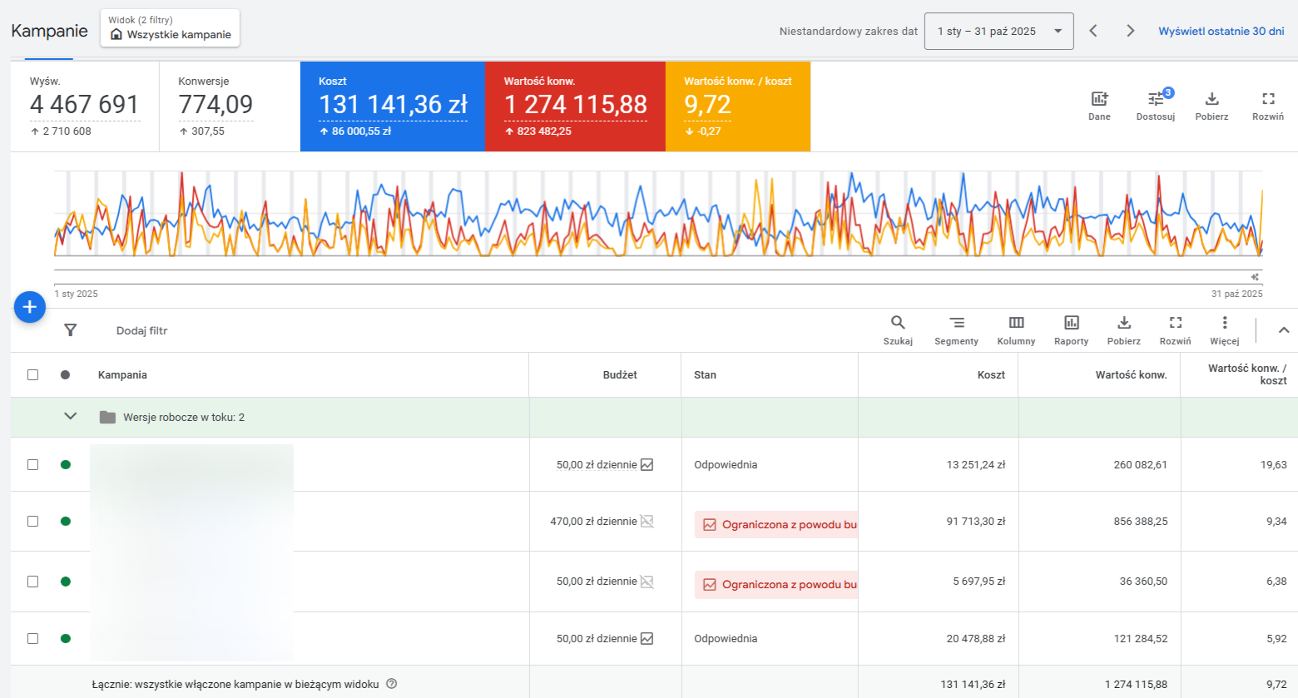Toggle the select-all campaigns checkbox in header

tap(32, 374)
